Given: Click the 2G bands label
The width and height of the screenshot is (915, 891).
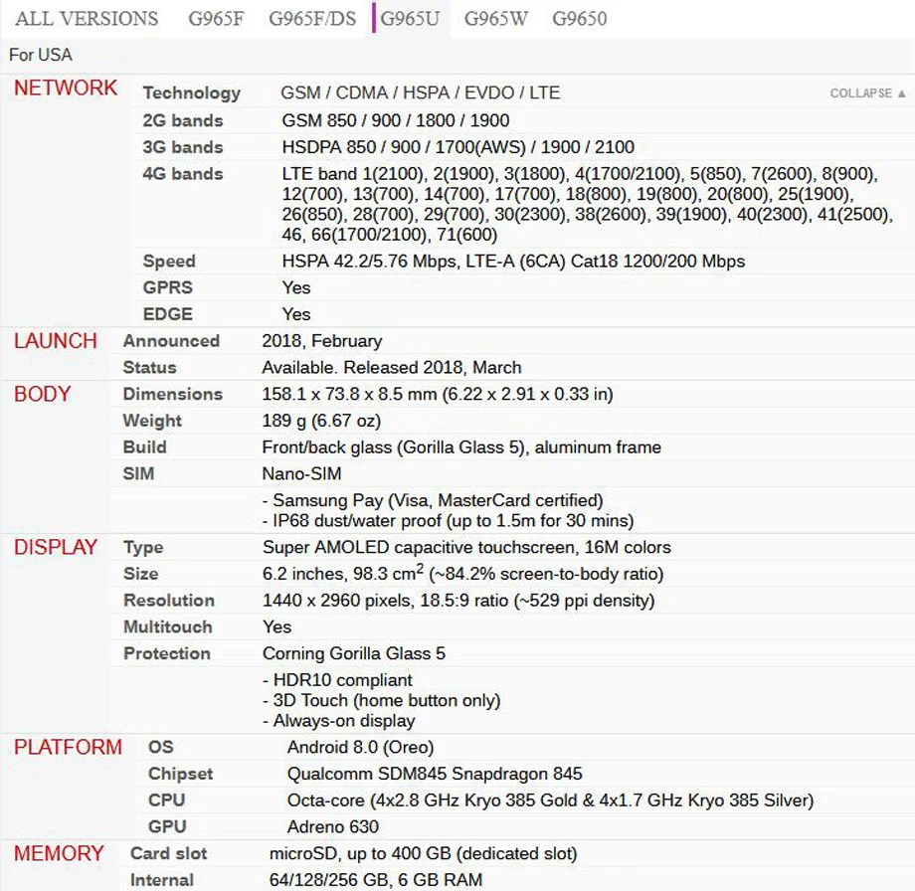Looking at the screenshot, I should (x=183, y=120).
